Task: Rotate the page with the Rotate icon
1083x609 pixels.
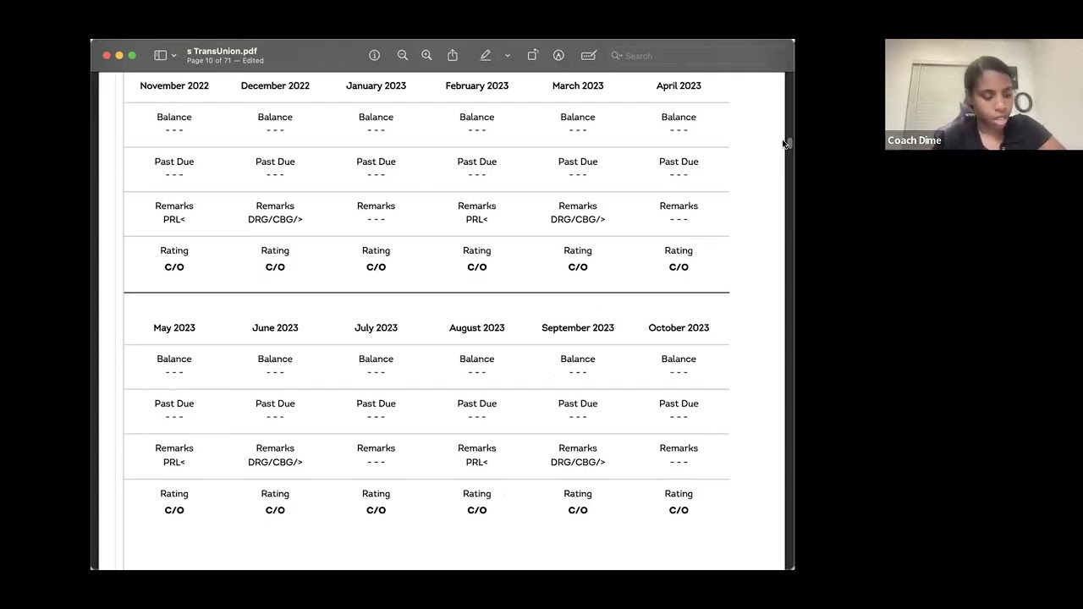Action: [x=532, y=55]
